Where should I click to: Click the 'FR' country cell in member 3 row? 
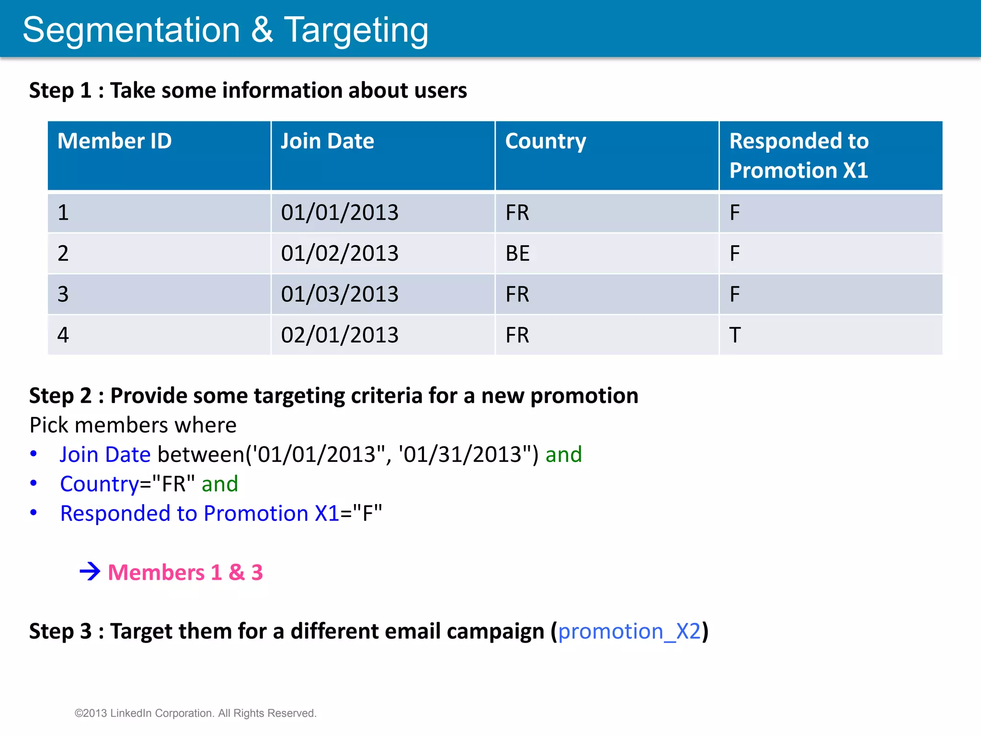click(x=607, y=294)
